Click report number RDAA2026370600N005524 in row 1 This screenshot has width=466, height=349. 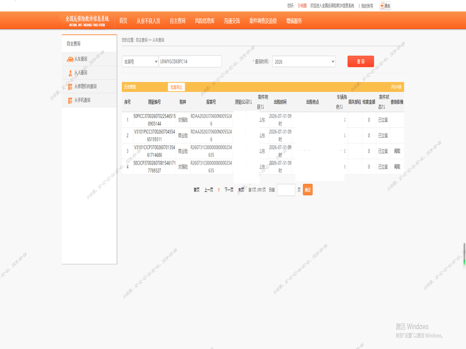211,120
